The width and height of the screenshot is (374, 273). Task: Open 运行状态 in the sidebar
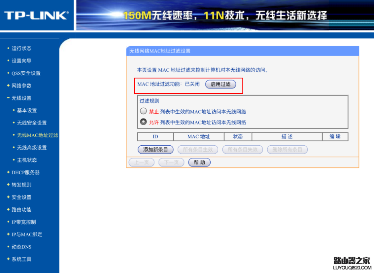tap(21, 48)
